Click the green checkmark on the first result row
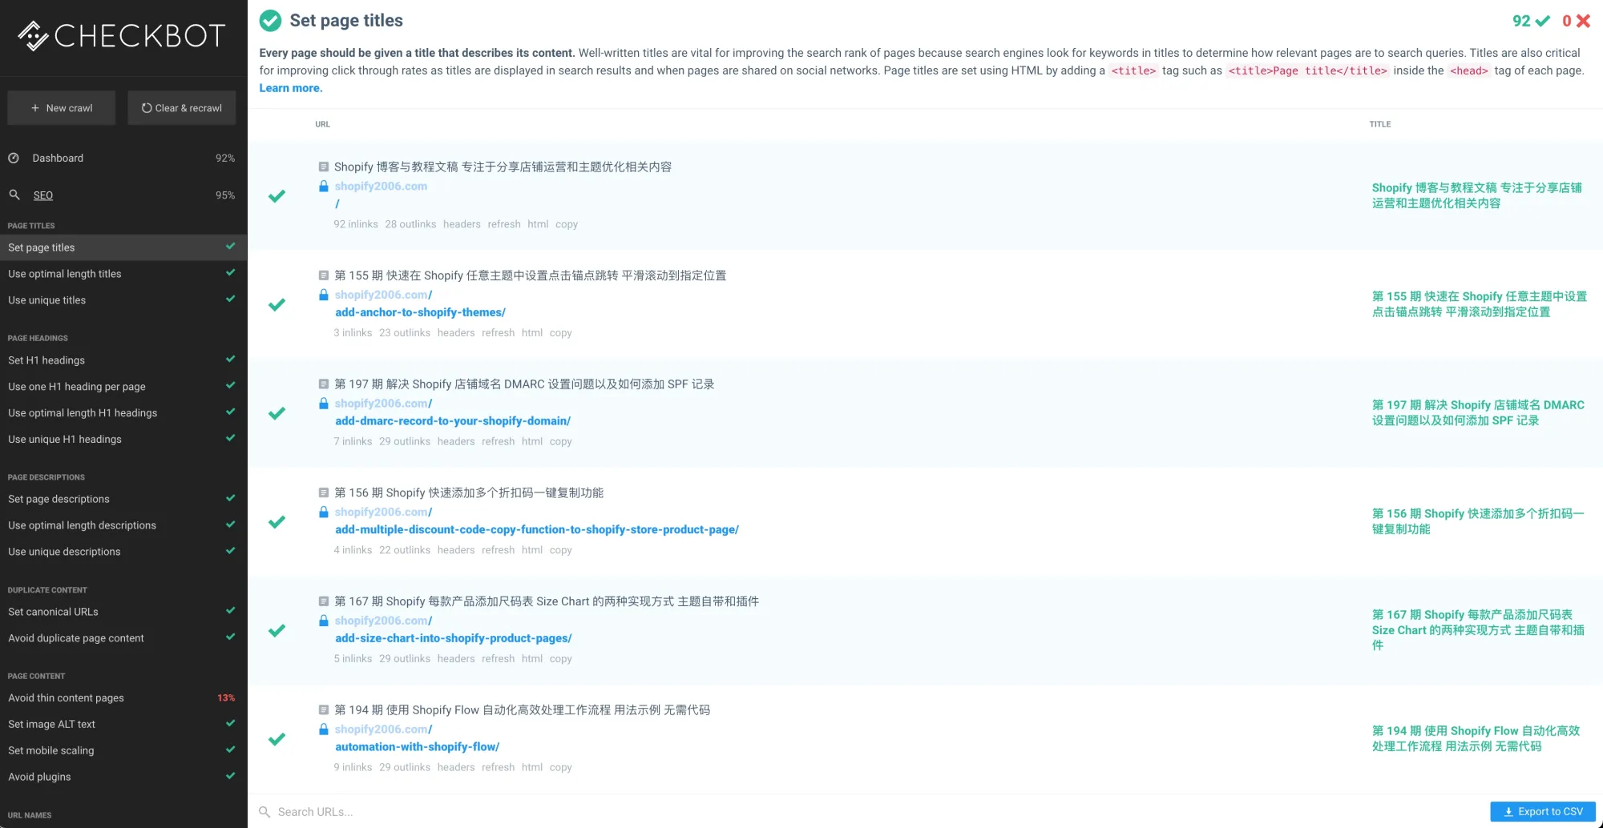Image resolution: width=1603 pixels, height=828 pixels. coord(277,195)
